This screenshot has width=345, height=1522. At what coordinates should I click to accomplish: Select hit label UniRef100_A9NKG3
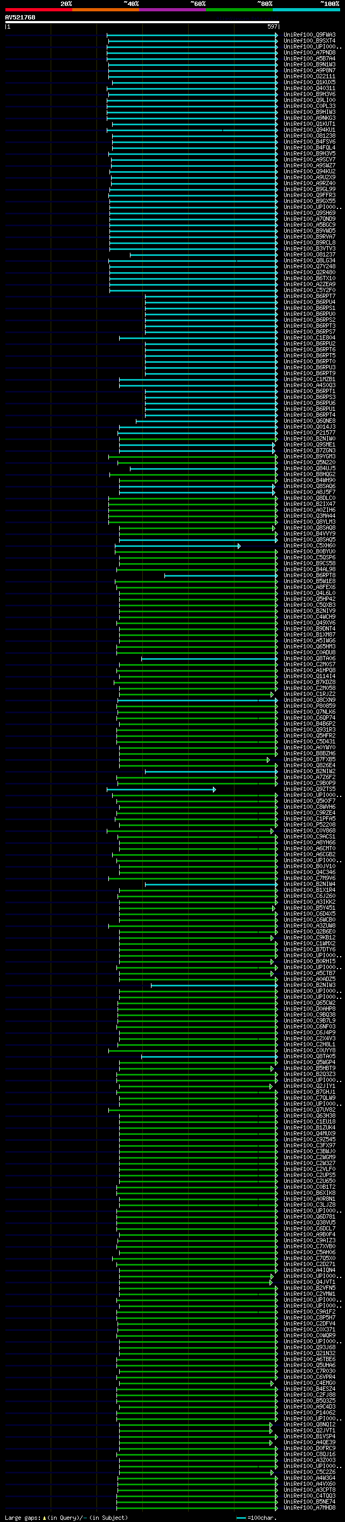point(309,118)
